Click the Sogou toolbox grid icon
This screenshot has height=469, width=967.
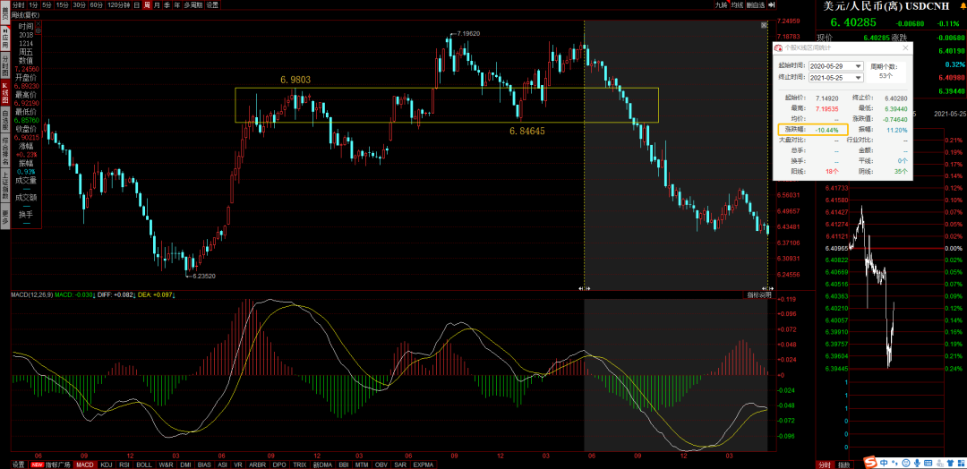click(x=961, y=463)
